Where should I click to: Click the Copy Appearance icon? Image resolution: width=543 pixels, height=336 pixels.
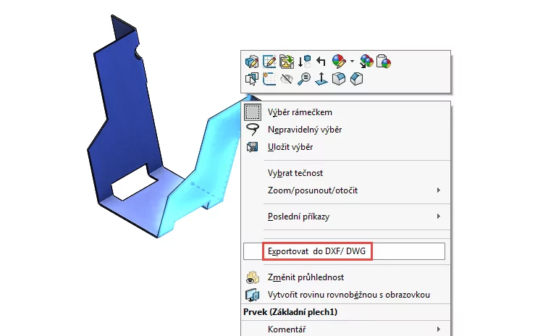coord(366,62)
